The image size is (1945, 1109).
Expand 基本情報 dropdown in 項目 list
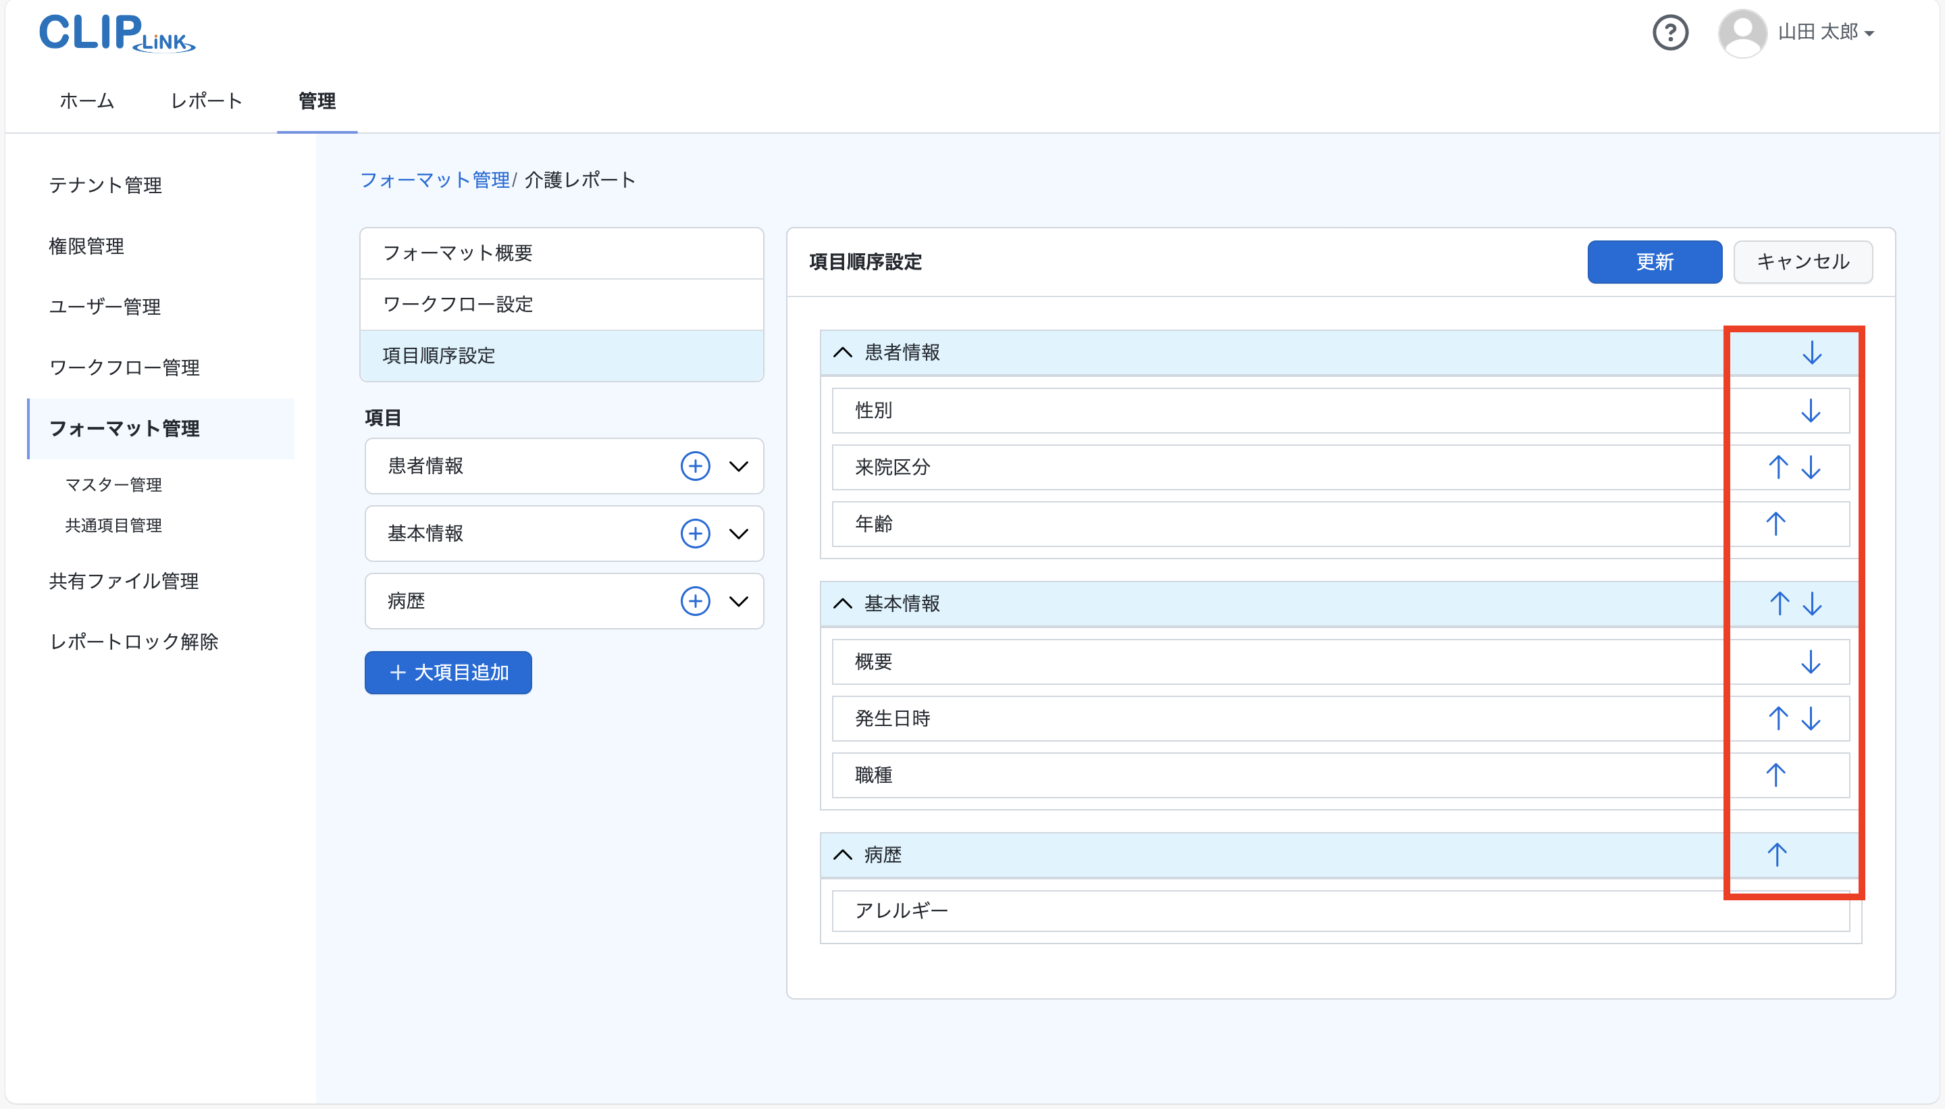(738, 534)
